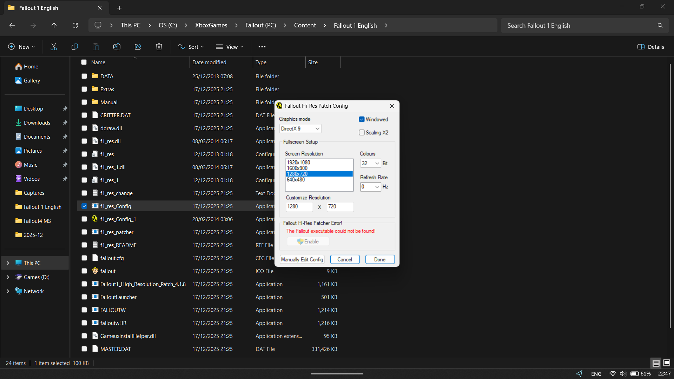Click the Delete icon in the toolbar

[159, 46]
